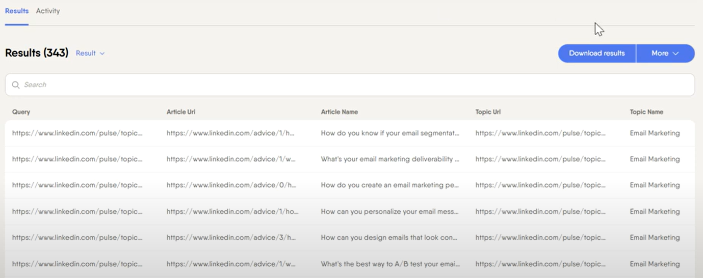Open the More dropdown menu
The height and width of the screenshot is (278, 703).
[x=665, y=53]
